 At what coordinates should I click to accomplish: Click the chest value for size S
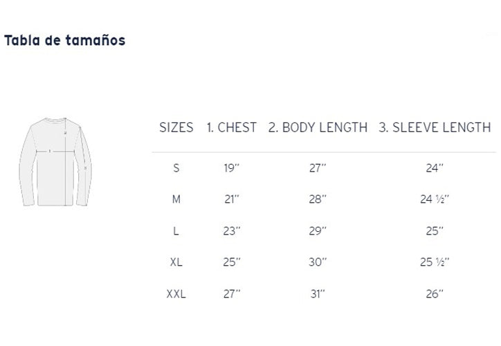[232, 167]
